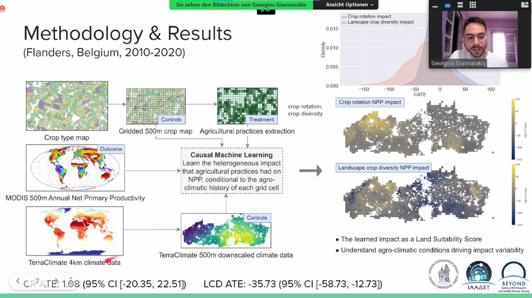This screenshot has width=532, height=298.
Task: Click the dark meeting-controls tab under the banner
Action: (266, 12)
